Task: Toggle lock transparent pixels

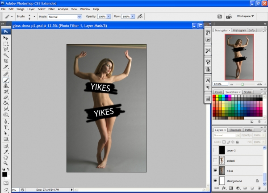Action: point(224,142)
